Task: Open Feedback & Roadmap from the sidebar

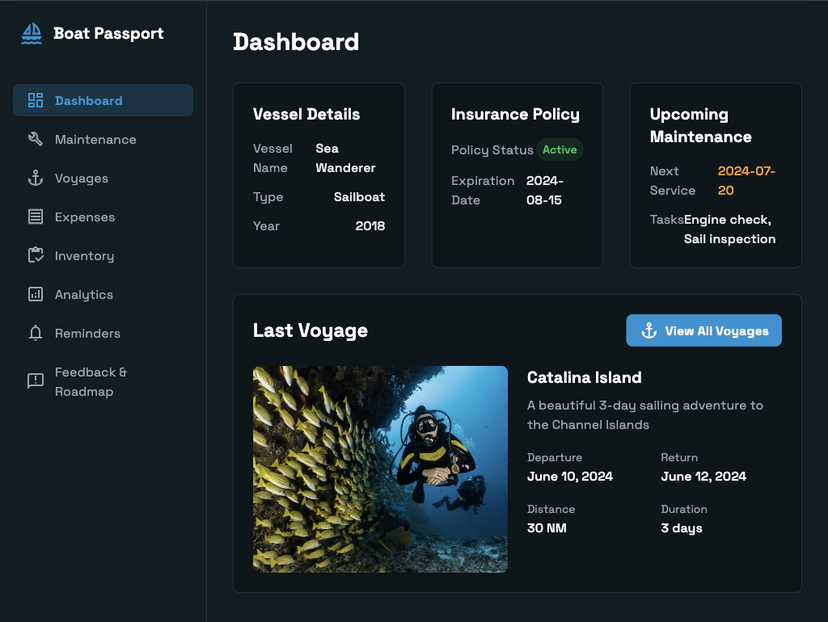Action: click(x=91, y=381)
